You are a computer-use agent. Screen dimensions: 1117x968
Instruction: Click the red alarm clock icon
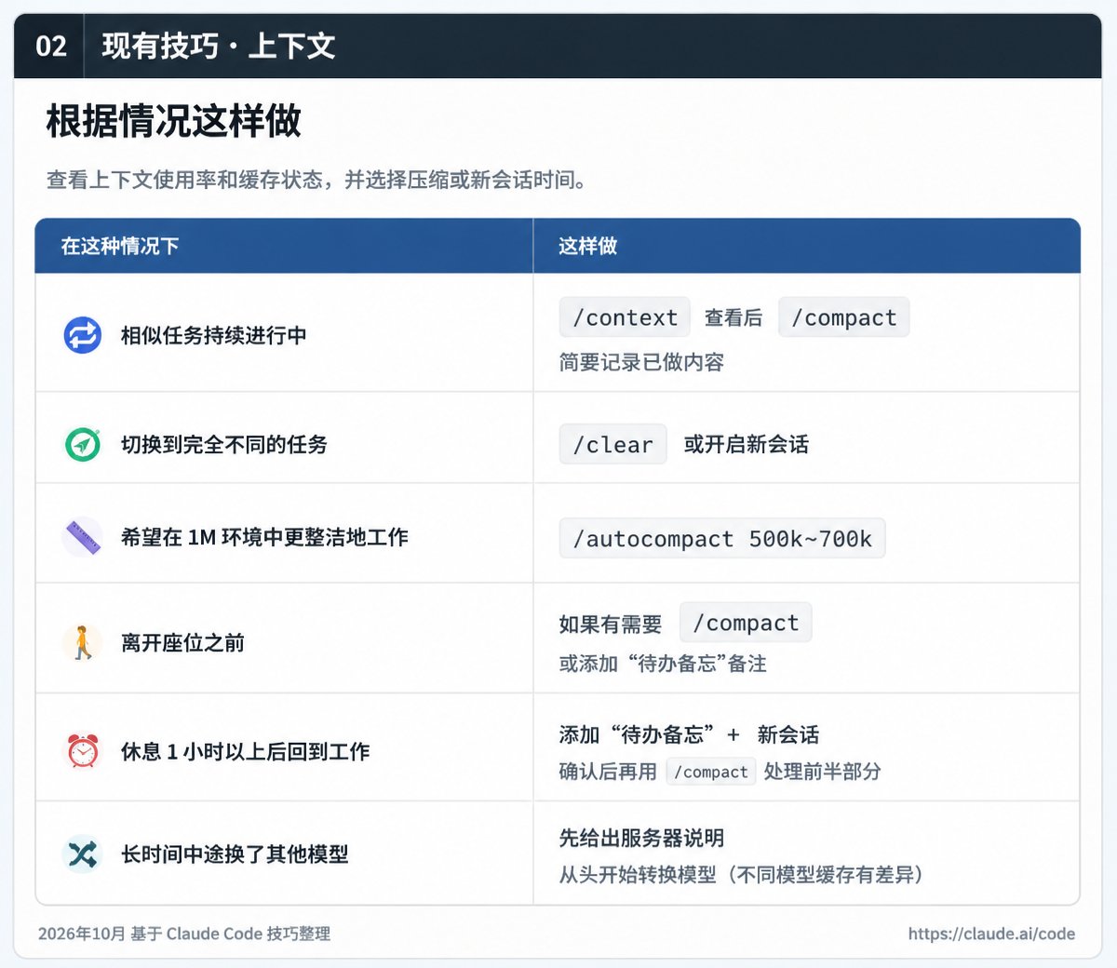pos(82,750)
